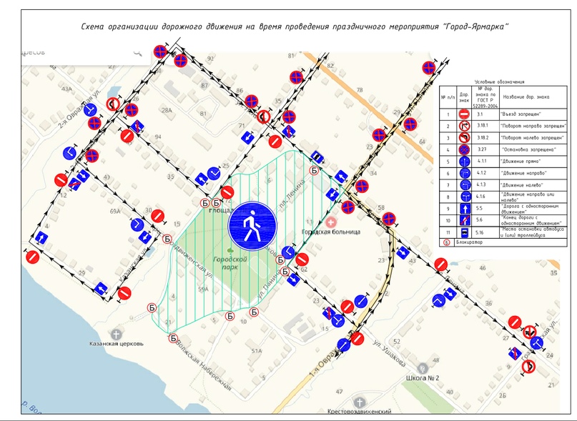The height and width of the screenshot is (421, 577).
Task: Select the "Остановка запрещена" legend sign icon
Action: point(463,149)
